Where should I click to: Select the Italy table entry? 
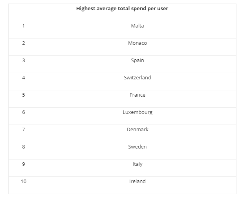pyautogui.click(x=137, y=164)
